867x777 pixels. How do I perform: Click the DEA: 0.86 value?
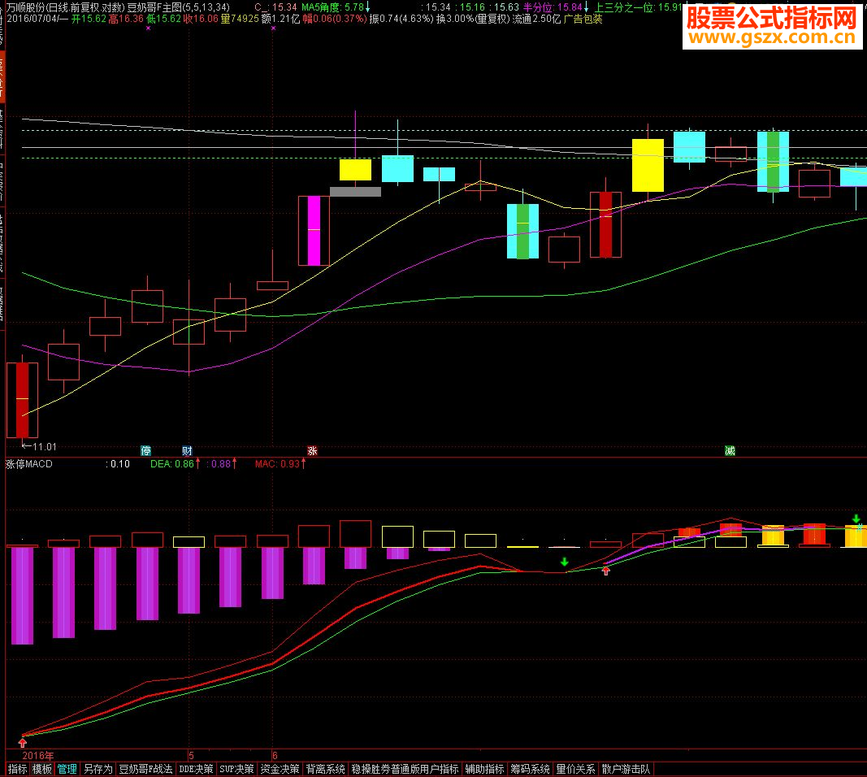pos(172,464)
